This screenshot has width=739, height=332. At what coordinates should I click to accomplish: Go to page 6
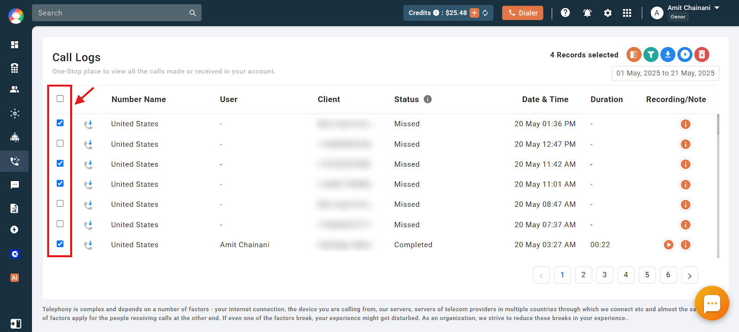click(x=668, y=275)
